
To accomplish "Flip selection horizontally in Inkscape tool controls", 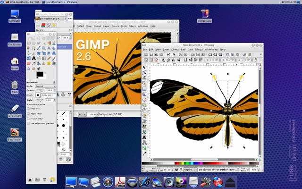I will (x=174, y=60).
